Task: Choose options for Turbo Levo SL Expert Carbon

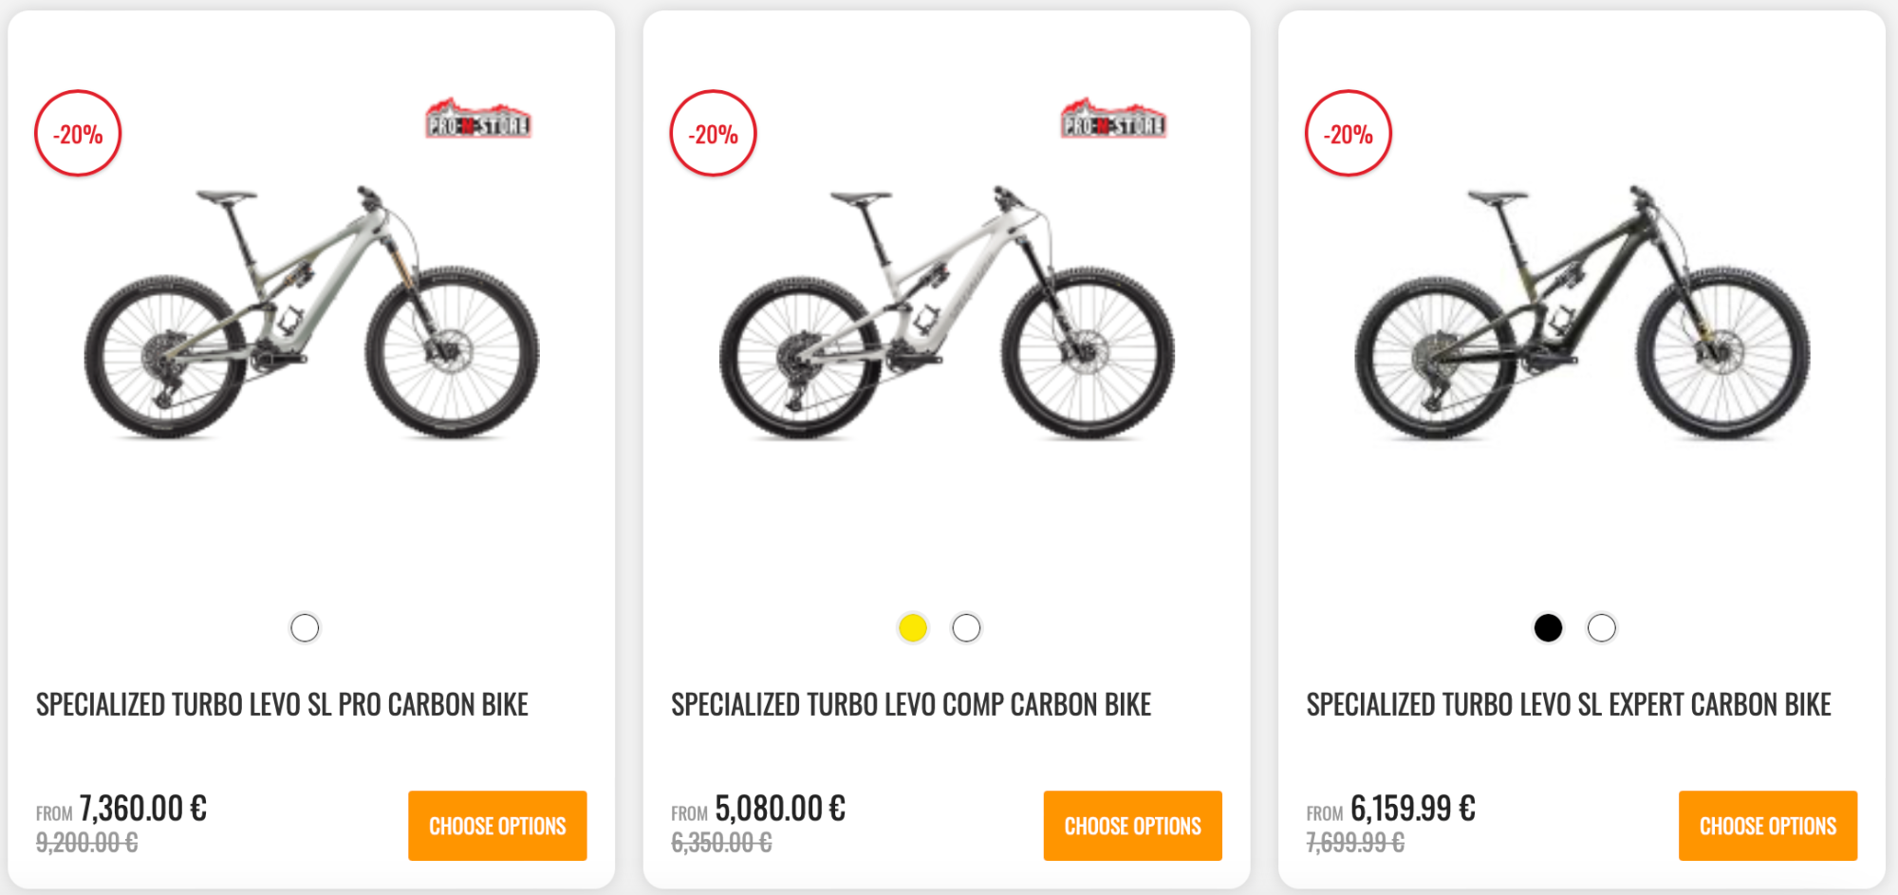Action: [1767, 826]
